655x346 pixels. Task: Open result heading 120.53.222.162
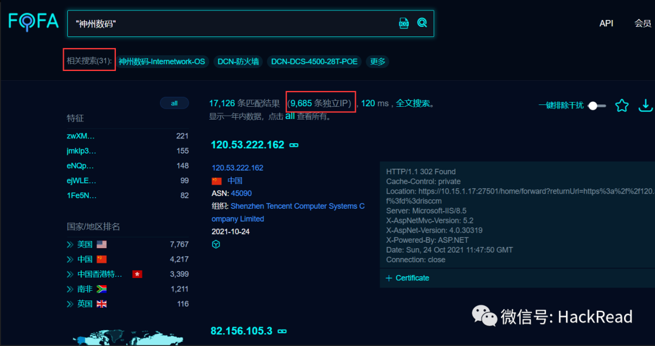[247, 145]
